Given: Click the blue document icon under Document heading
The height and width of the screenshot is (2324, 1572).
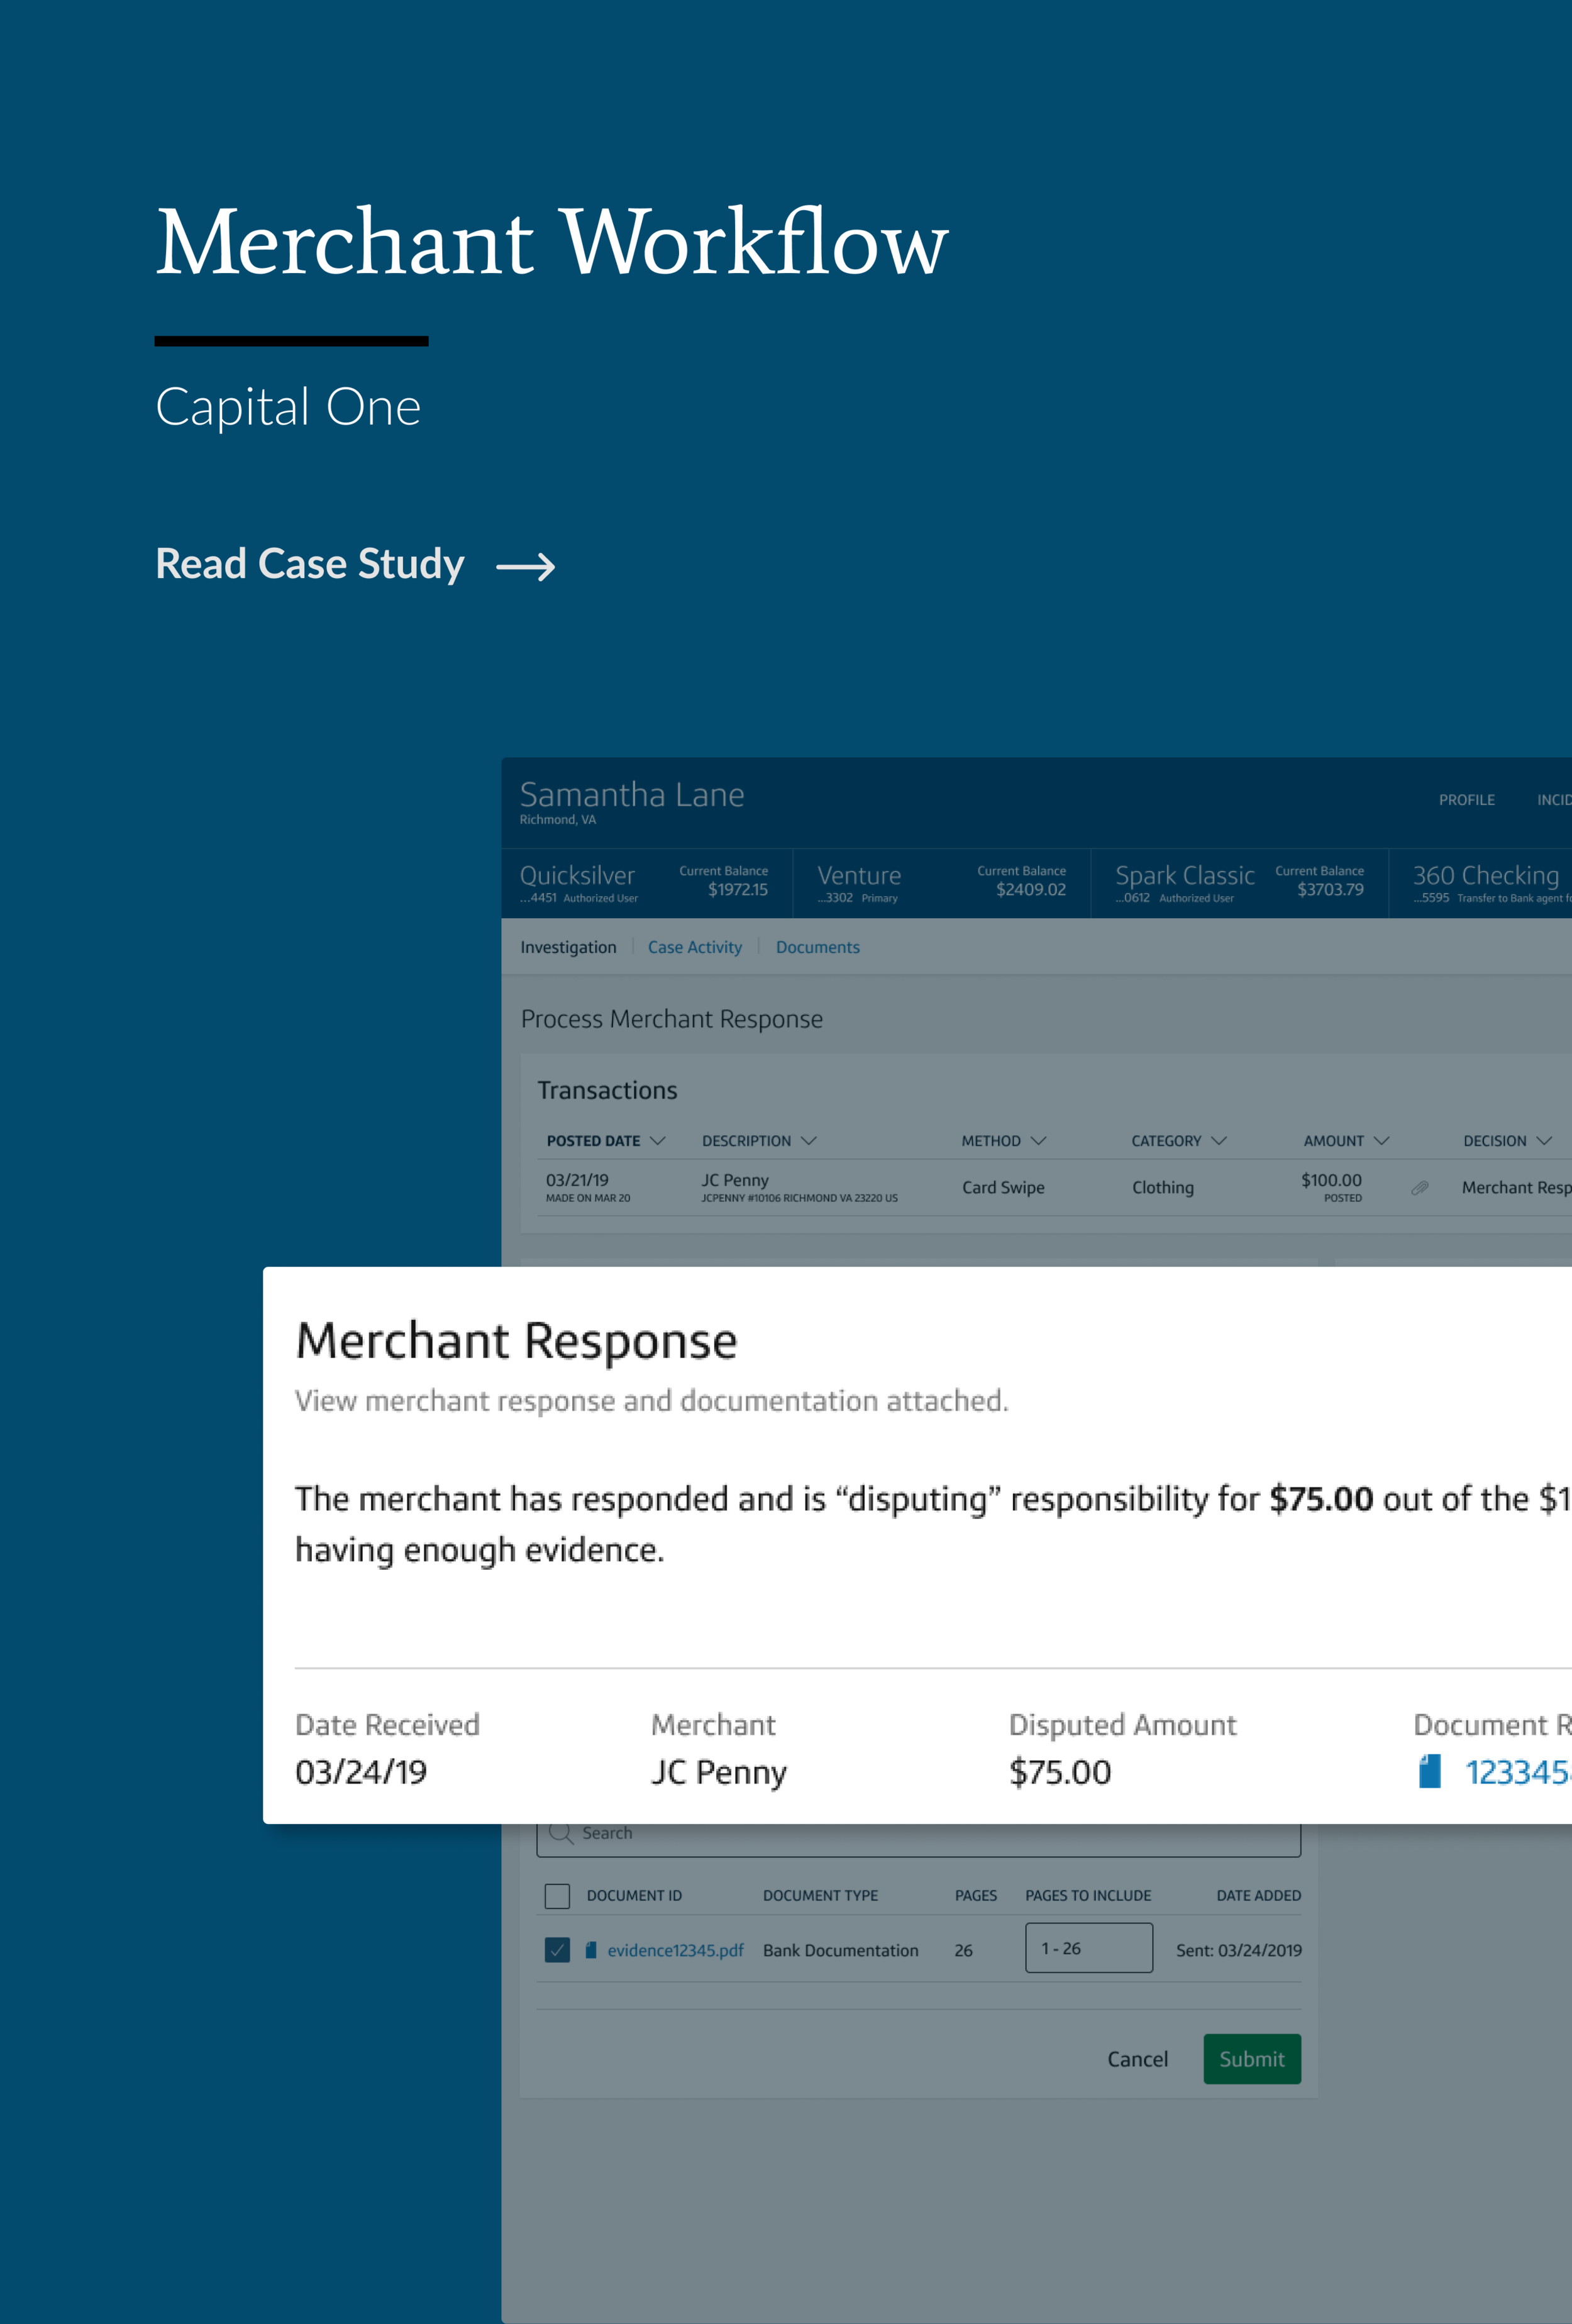Looking at the screenshot, I should (x=1430, y=1771).
